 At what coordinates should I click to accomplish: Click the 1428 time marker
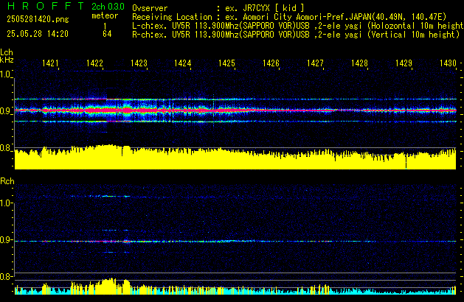click(359, 63)
